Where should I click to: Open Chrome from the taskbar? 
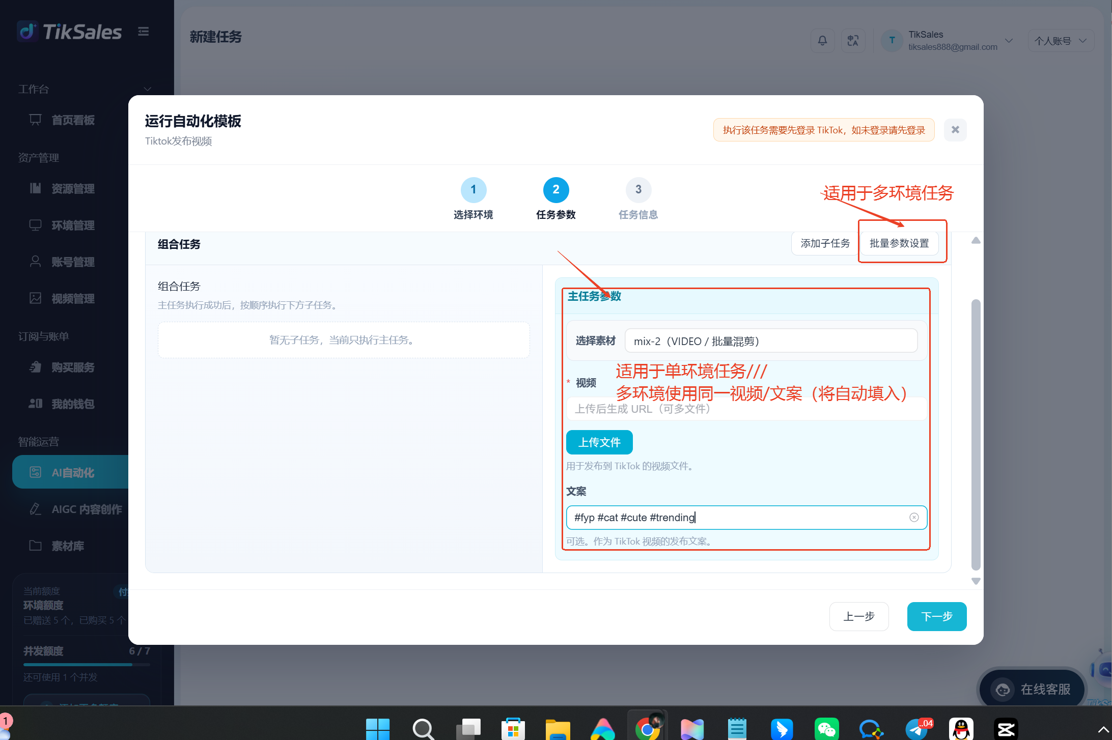coord(648,729)
